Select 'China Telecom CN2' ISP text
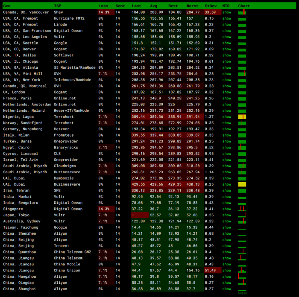This screenshot has height=297, width=299. 73,252
